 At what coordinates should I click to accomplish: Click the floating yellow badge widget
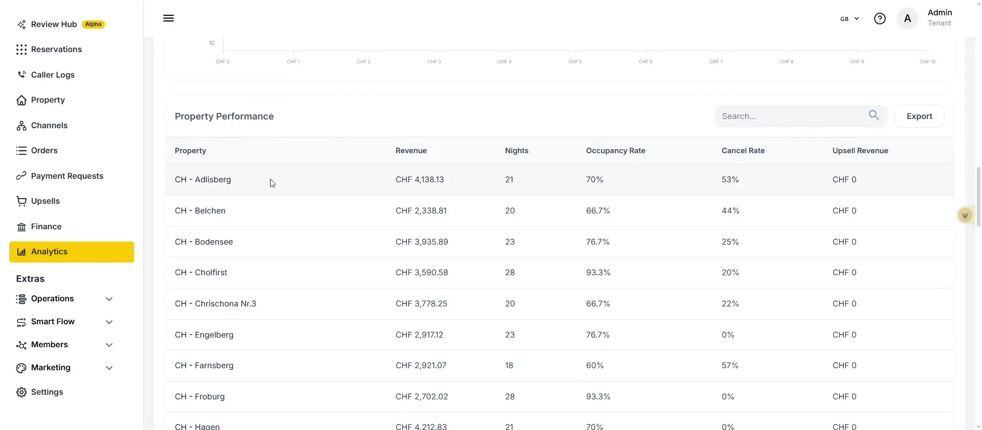click(965, 216)
